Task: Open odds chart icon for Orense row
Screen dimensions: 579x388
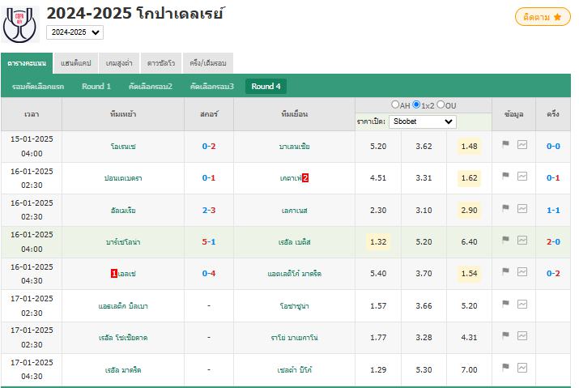Action: coord(522,144)
